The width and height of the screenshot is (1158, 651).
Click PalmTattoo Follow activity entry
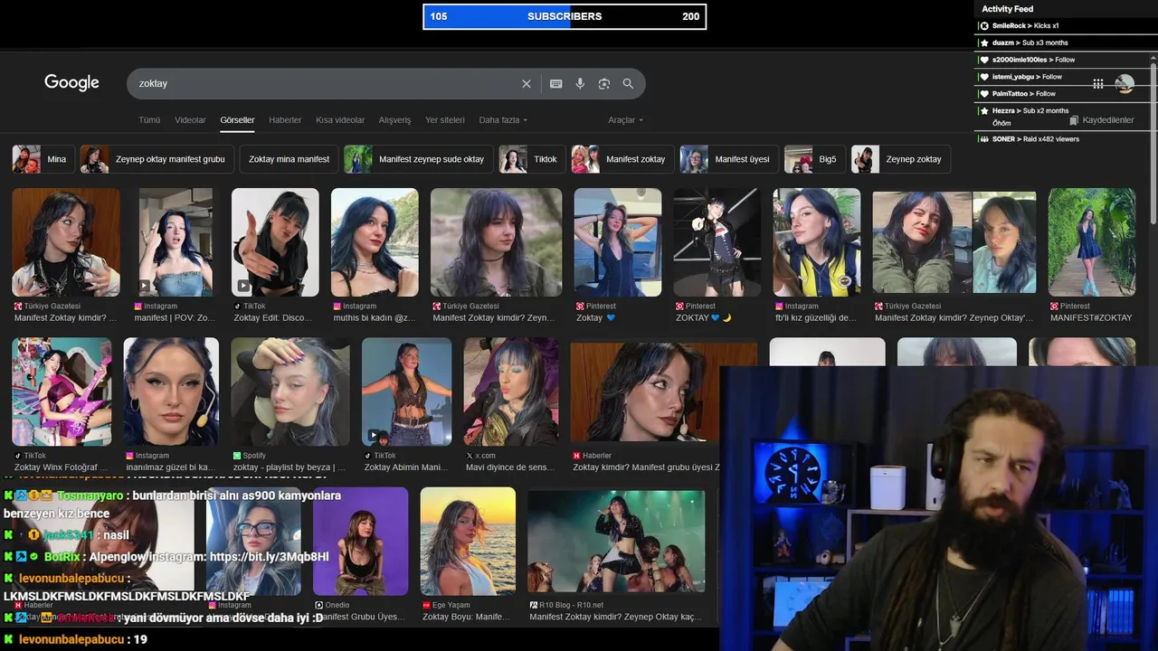(x=1064, y=93)
